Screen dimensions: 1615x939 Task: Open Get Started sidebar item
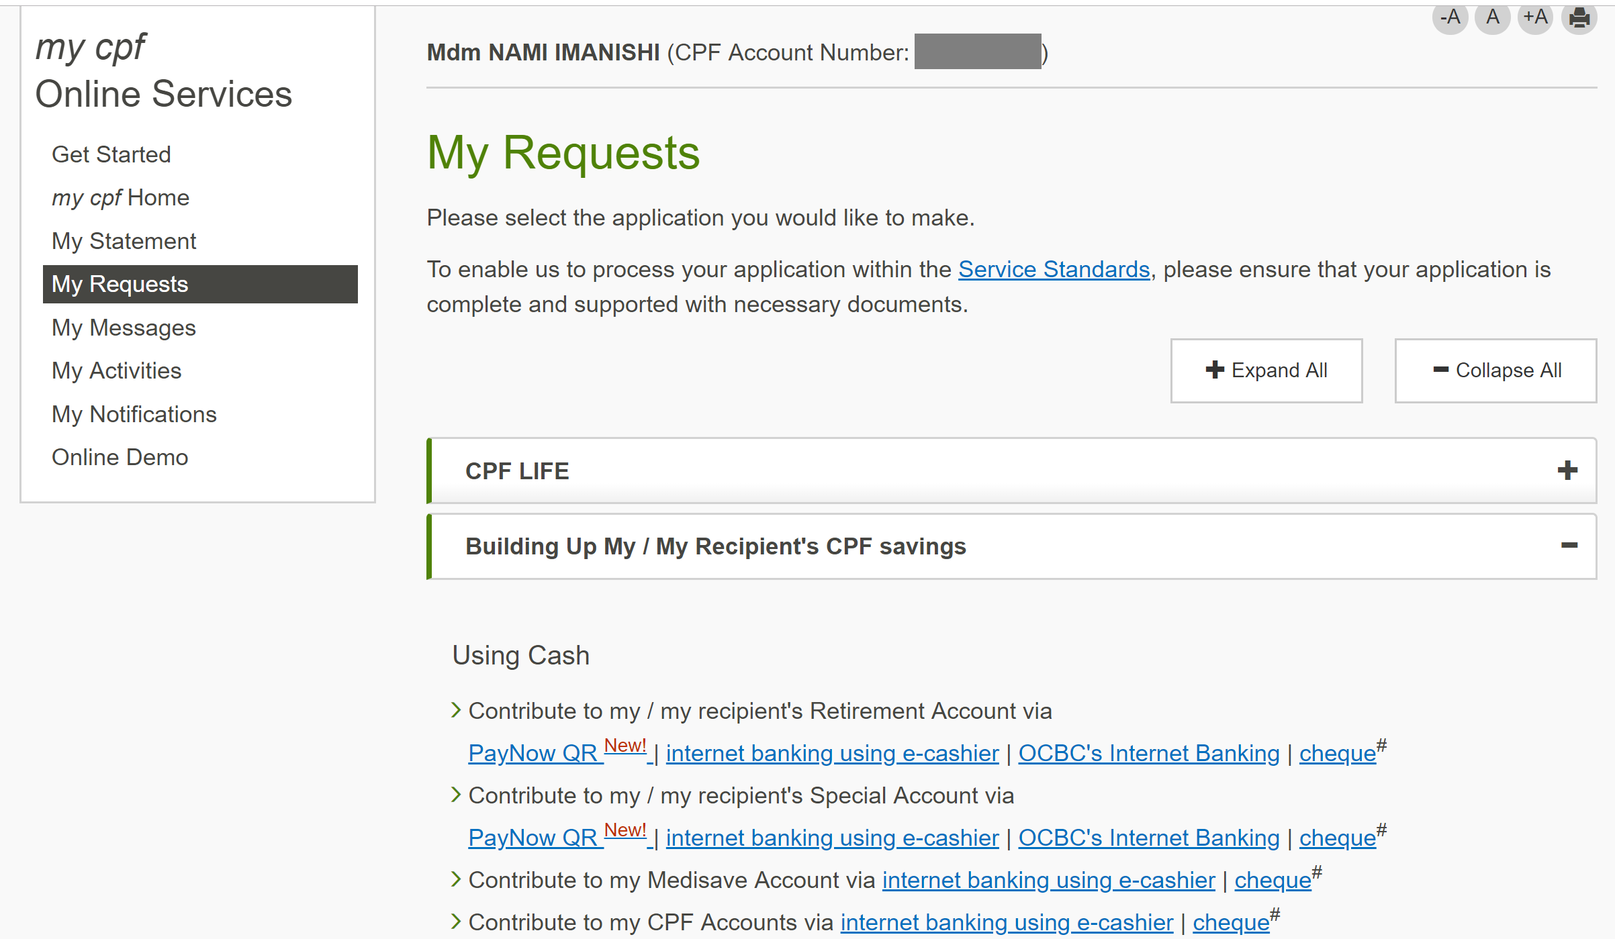111,154
